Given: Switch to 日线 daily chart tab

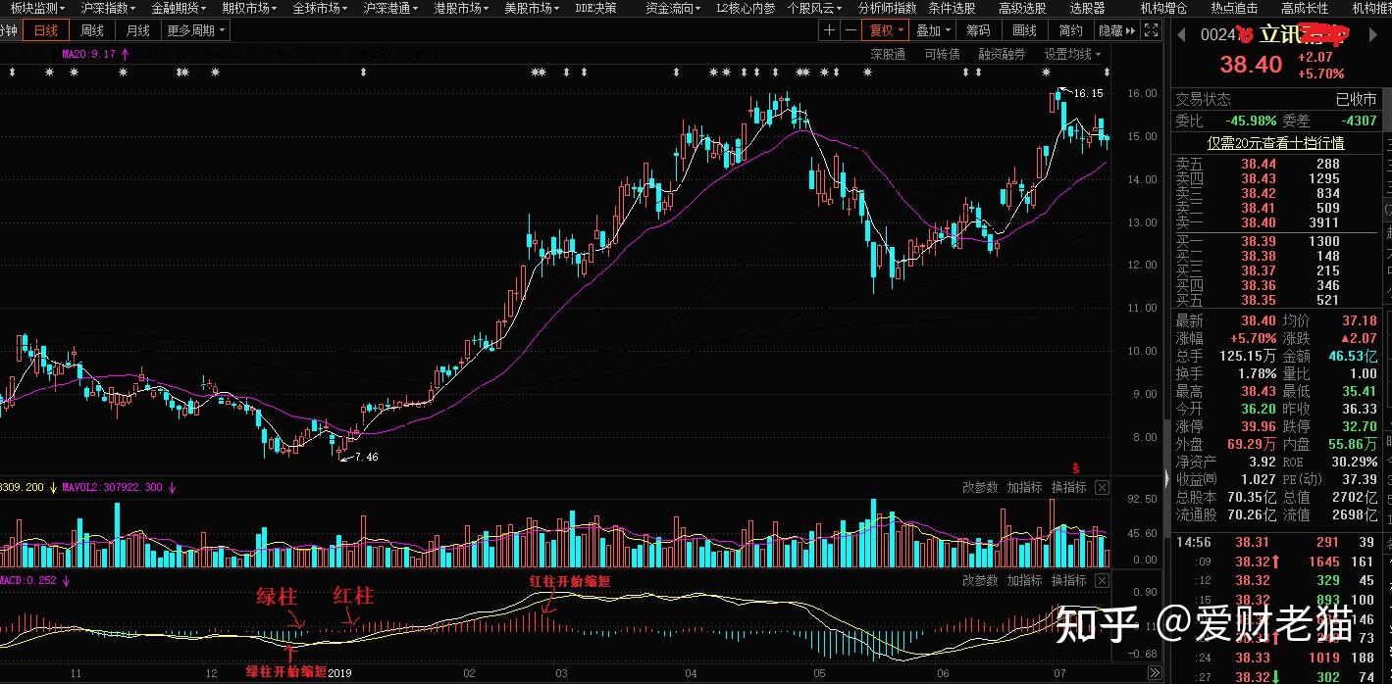Looking at the screenshot, I should (46, 30).
